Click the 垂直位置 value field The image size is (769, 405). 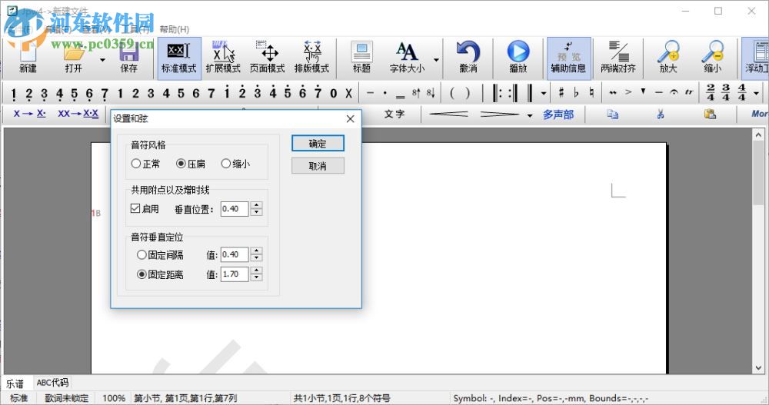pos(235,209)
